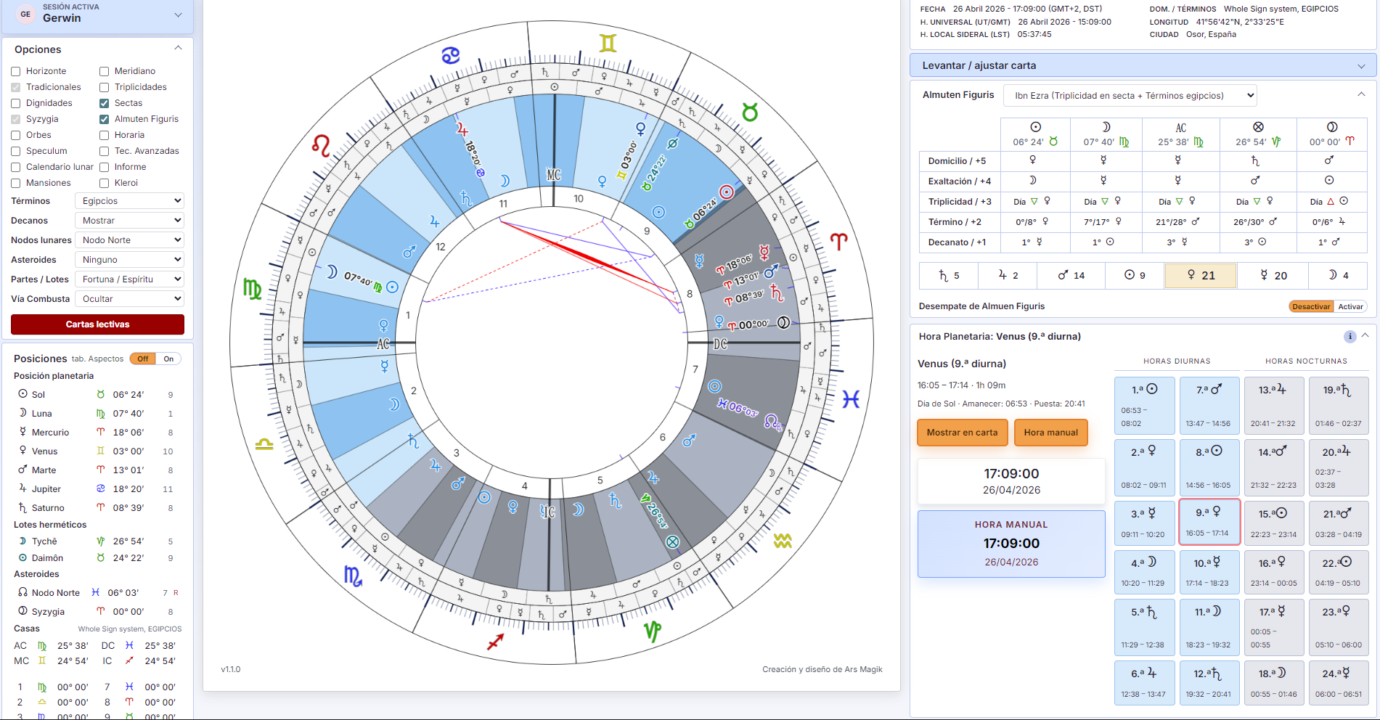Click the Sun column header in Almuten table
1380x720 pixels.
[x=1035, y=134]
